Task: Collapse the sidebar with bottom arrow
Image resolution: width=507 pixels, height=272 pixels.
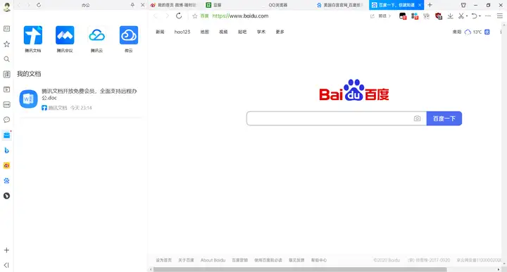Action: pyautogui.click(x=6, y=265)
